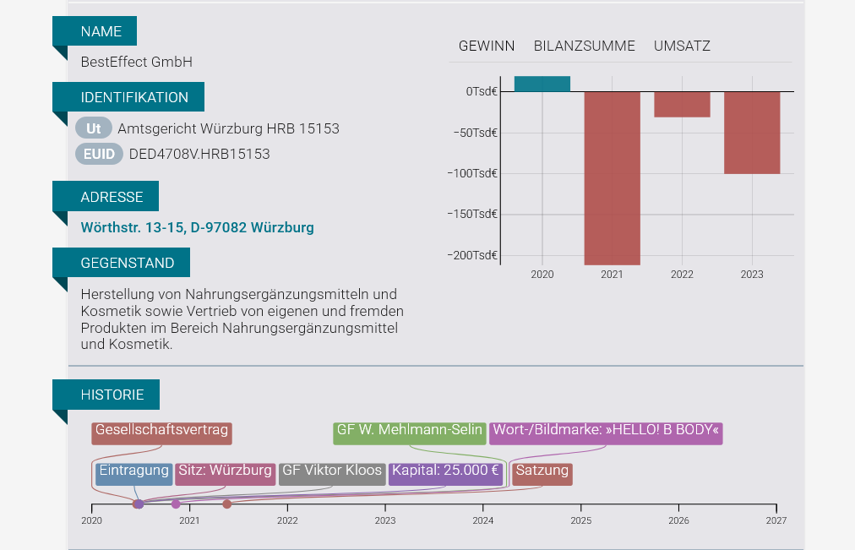Click the purple timeline dot in mid-2020
This screenshot has height=550, width=855.
(x=139, y=504)
